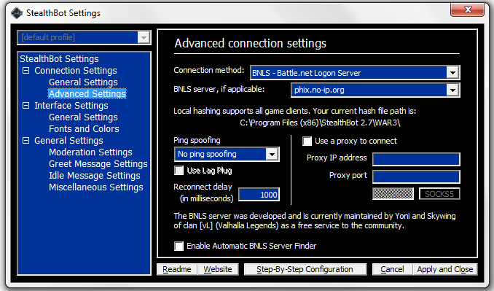Open the Ping spoofing dropdown
Viewport: 494px width, 291px height.
pyautogui.click(x=272, y=154)
